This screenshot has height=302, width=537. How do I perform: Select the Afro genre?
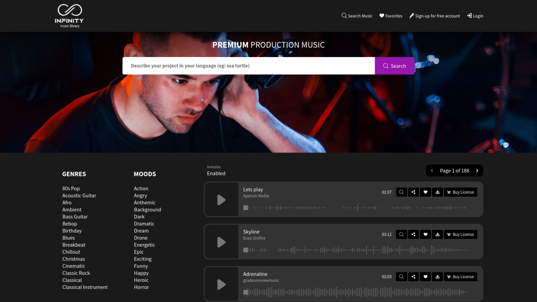(x=67, y=203)
